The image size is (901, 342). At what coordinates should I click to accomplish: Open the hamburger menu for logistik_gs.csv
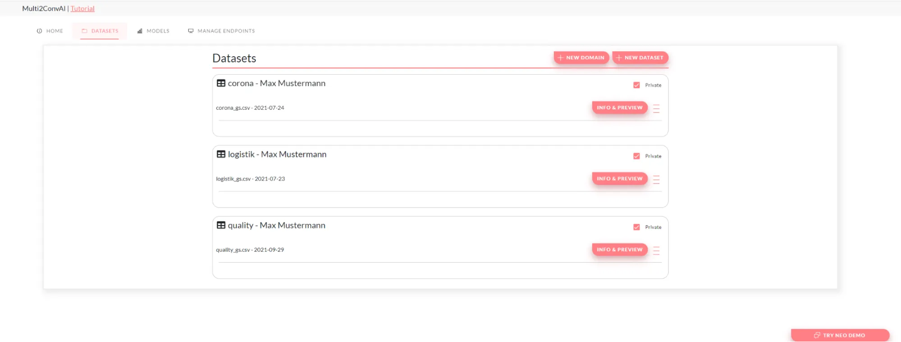[x=656, y=180]
